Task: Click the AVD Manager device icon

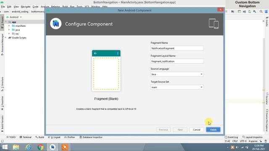Action: click(249, 11)
